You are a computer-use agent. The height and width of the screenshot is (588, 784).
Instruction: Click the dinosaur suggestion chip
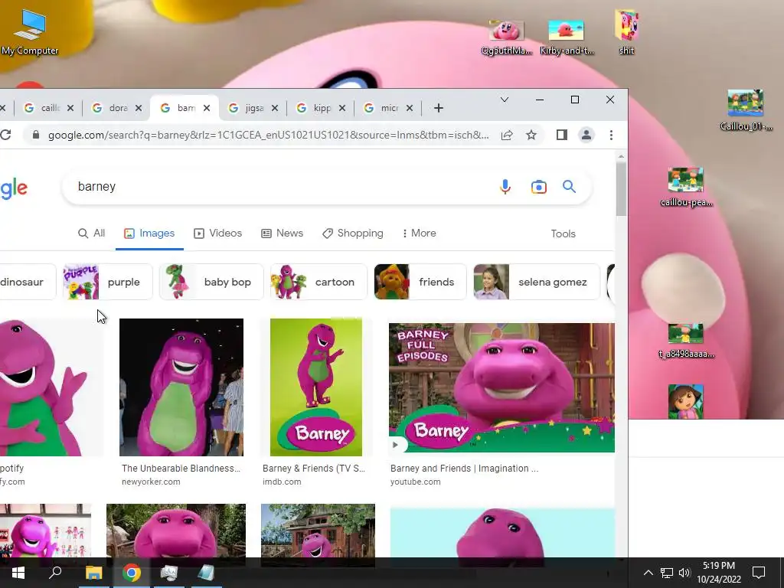click(28, 282)
